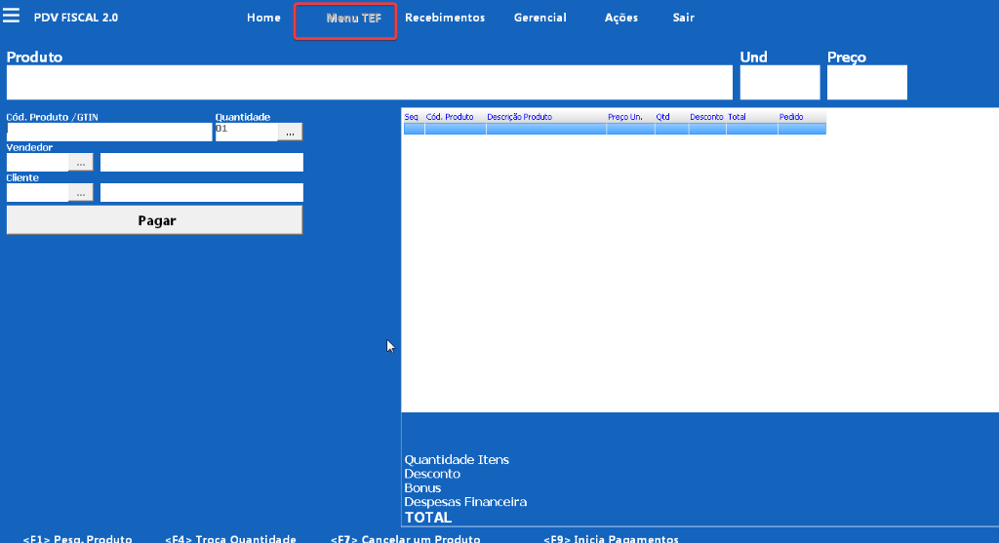Focus the Cód. Produto /GTIN input field
The image size is (999, 543).
[x=108, y=132]
